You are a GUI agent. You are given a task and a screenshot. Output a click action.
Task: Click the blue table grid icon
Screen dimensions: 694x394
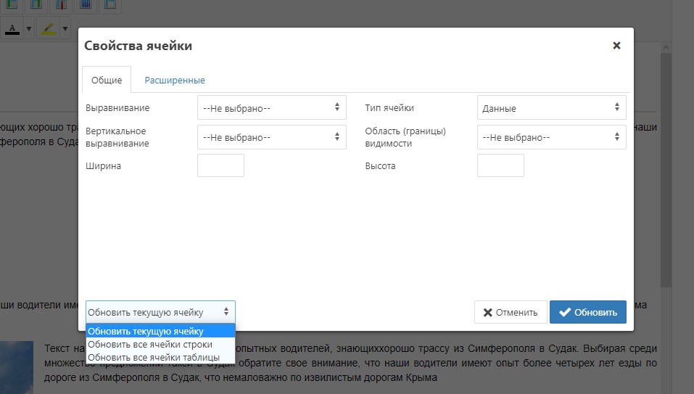(86, 4)
